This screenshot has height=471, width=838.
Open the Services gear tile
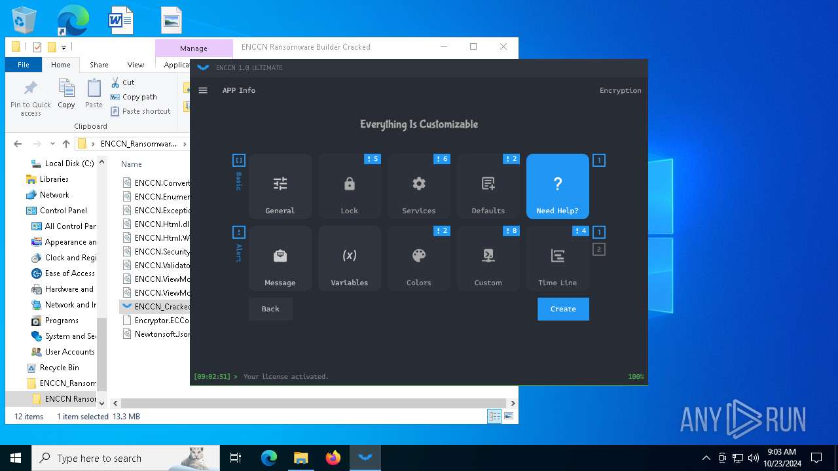click(x=419, y=186)
